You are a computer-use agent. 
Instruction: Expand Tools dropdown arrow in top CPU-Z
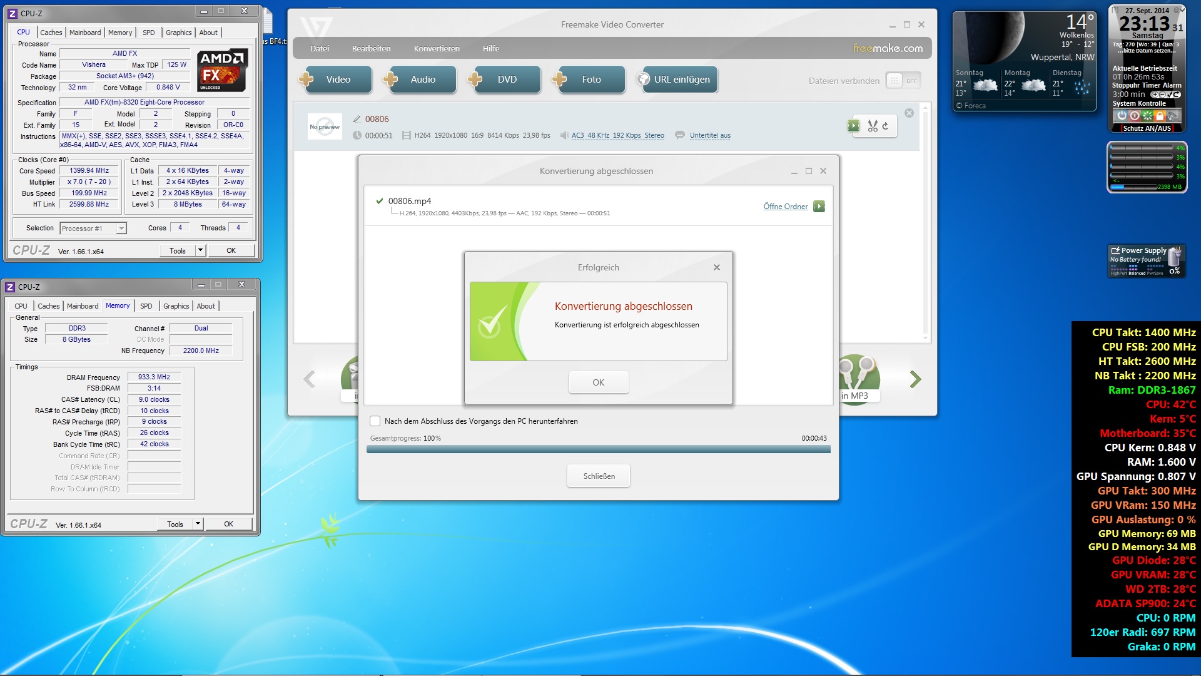click(x=200, y=250)
